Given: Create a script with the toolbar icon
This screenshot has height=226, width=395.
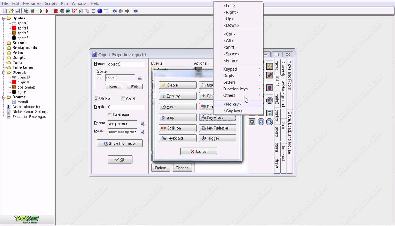Looking at the screenshot, I should tap(81, 11).
